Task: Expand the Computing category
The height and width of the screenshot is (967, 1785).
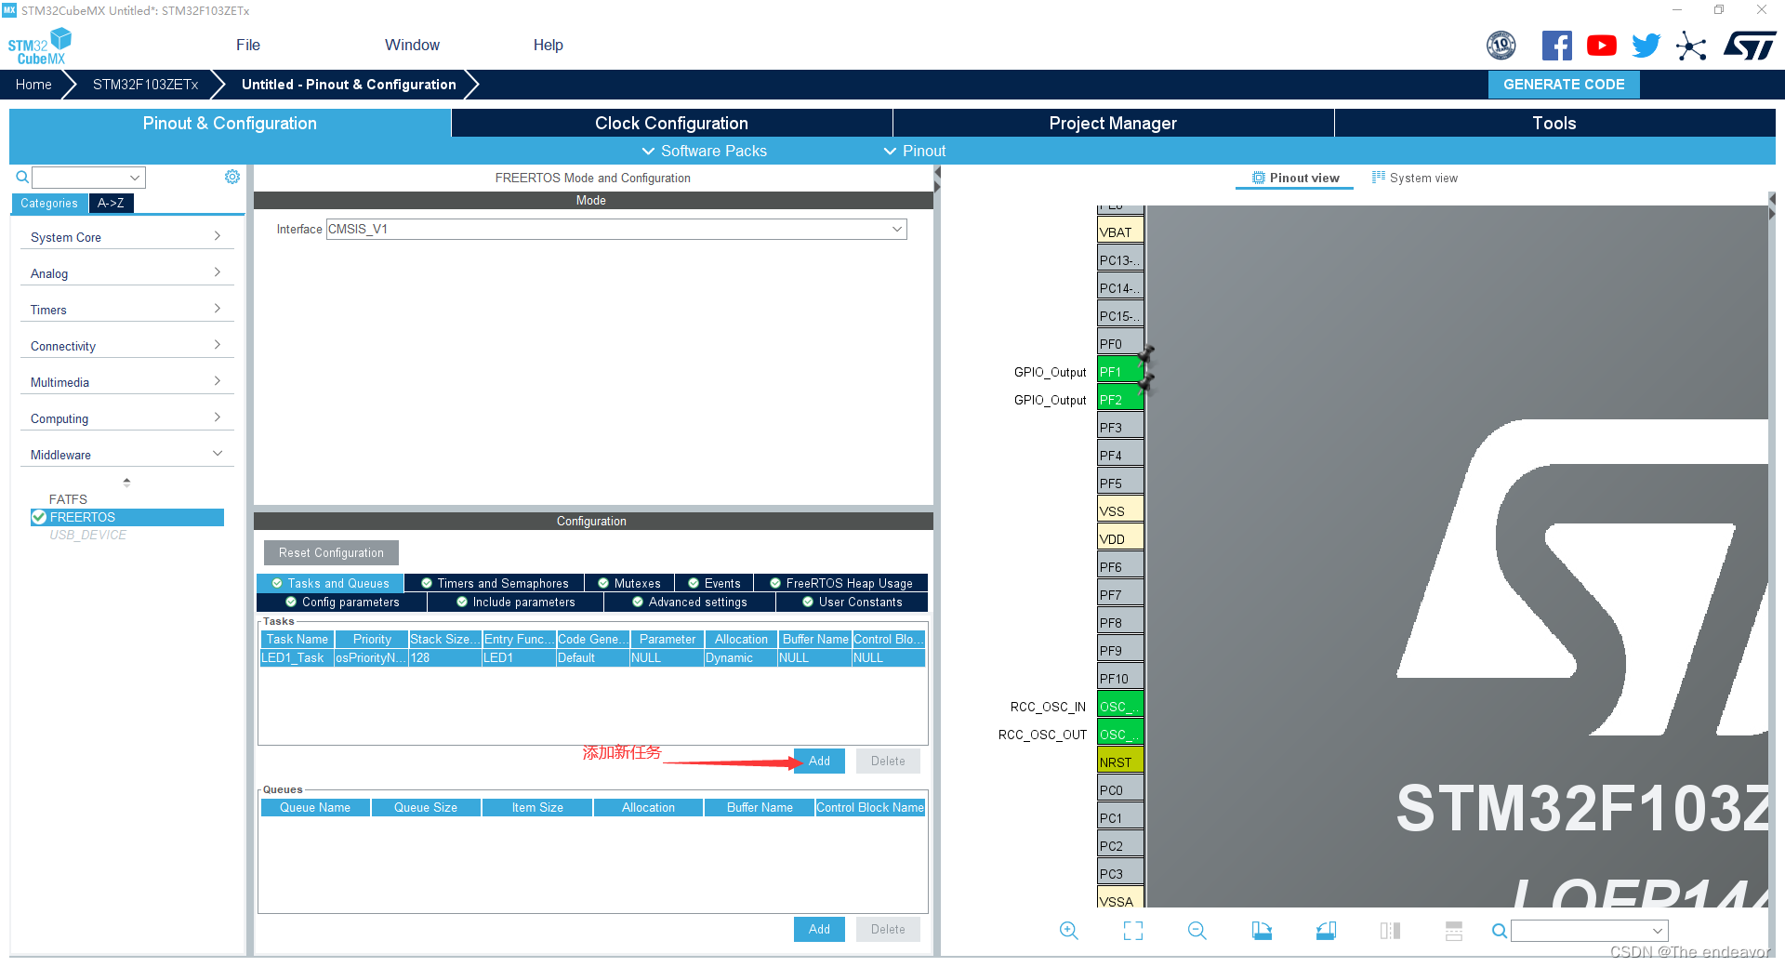Action: 126,418
